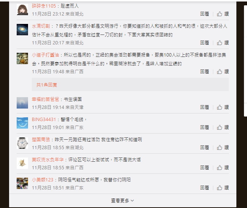Visit username link 小道子打酱油

pos(45,55)
